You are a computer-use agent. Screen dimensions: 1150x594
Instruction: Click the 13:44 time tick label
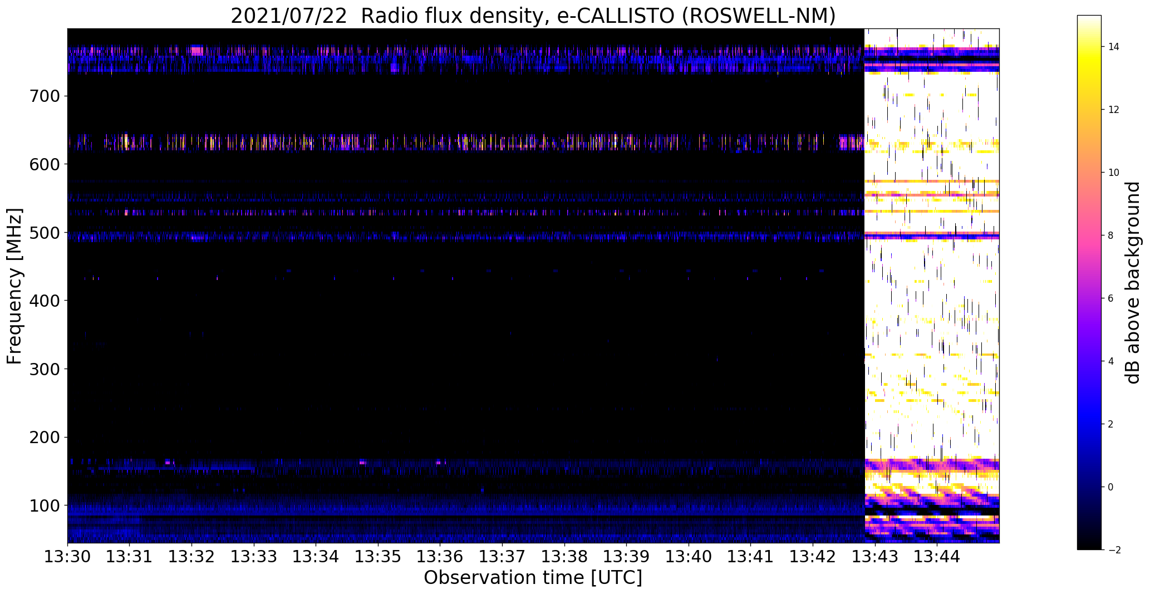coord(937,556)
